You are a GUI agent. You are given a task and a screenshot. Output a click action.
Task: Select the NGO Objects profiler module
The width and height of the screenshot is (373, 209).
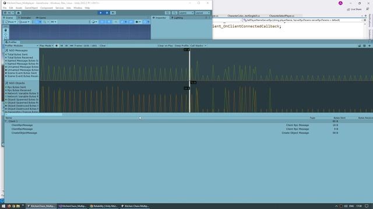tap(17, 83)
